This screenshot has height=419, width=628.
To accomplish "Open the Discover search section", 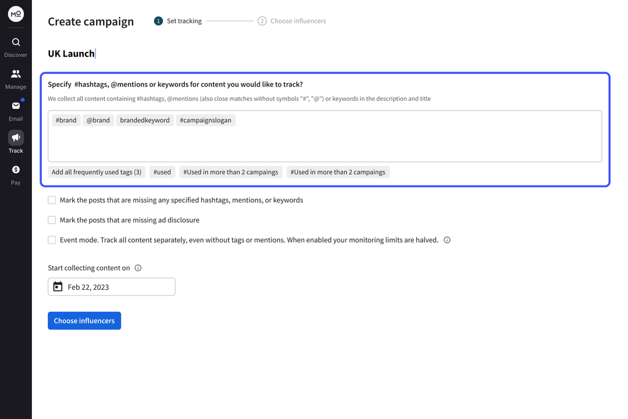I will pyautogui.click(x=15, y=42).
